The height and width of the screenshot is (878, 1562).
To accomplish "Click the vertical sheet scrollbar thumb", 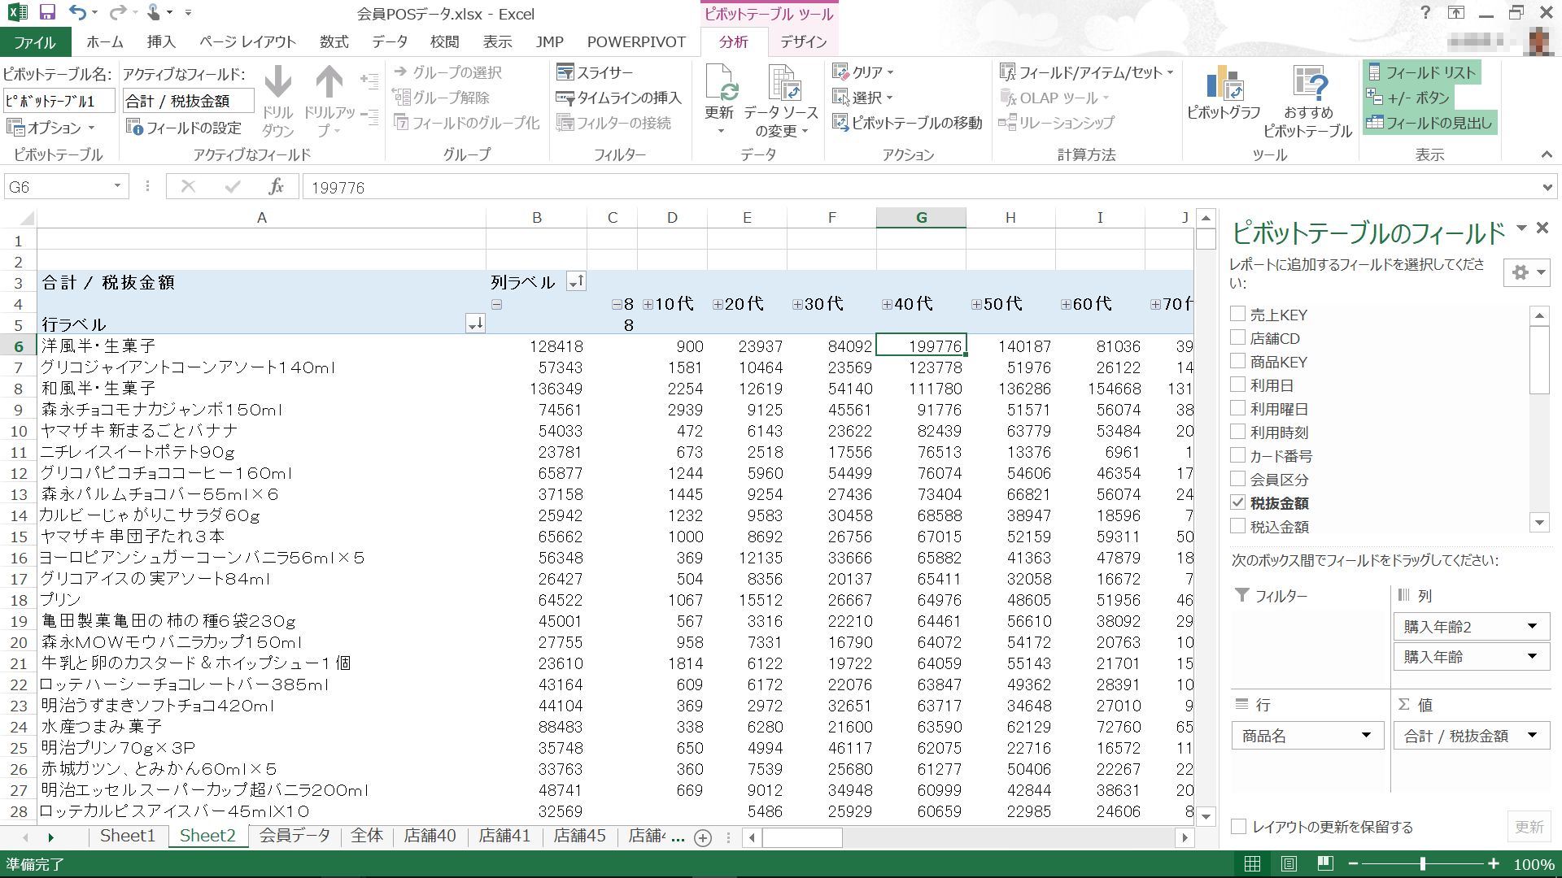I will [x=1206, y=239].
